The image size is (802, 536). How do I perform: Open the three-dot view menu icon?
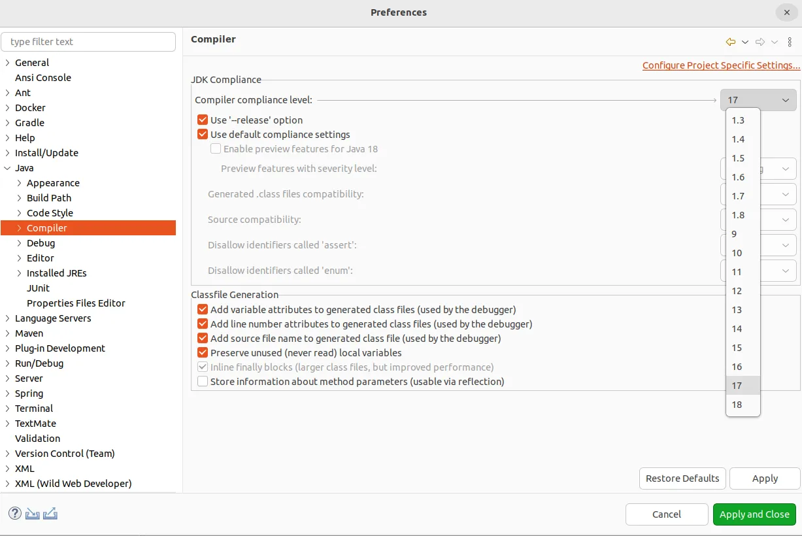(790, 42)
